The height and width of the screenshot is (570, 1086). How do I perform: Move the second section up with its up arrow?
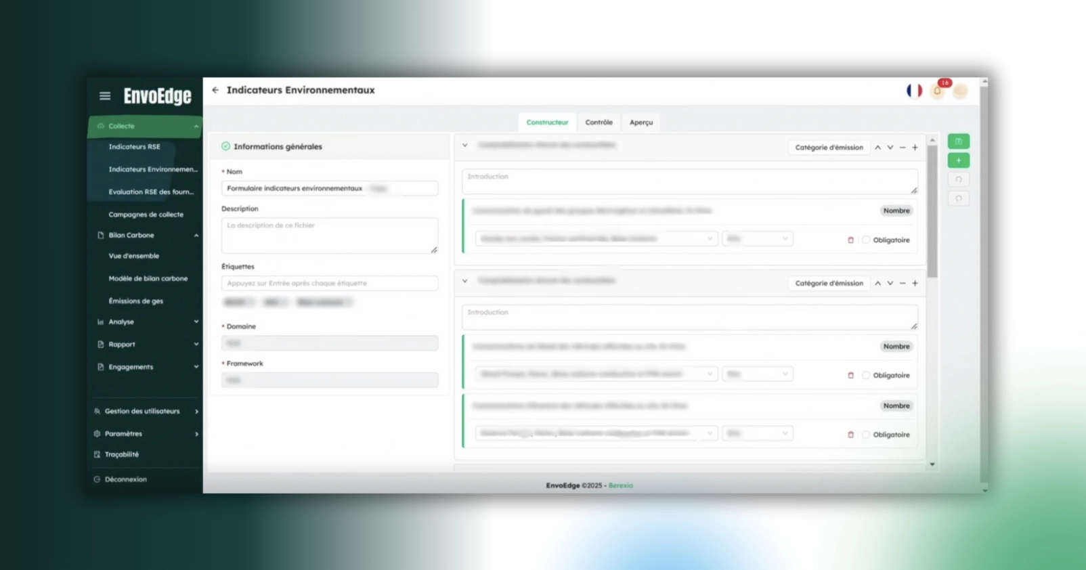tap(877, 284)
